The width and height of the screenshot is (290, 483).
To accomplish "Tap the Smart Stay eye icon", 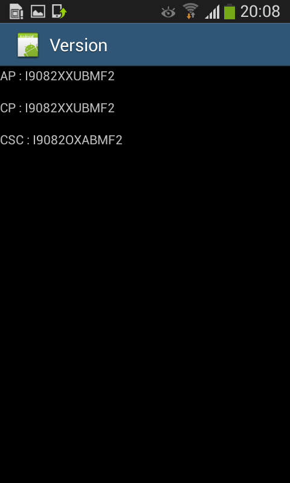I will point(169,12).
